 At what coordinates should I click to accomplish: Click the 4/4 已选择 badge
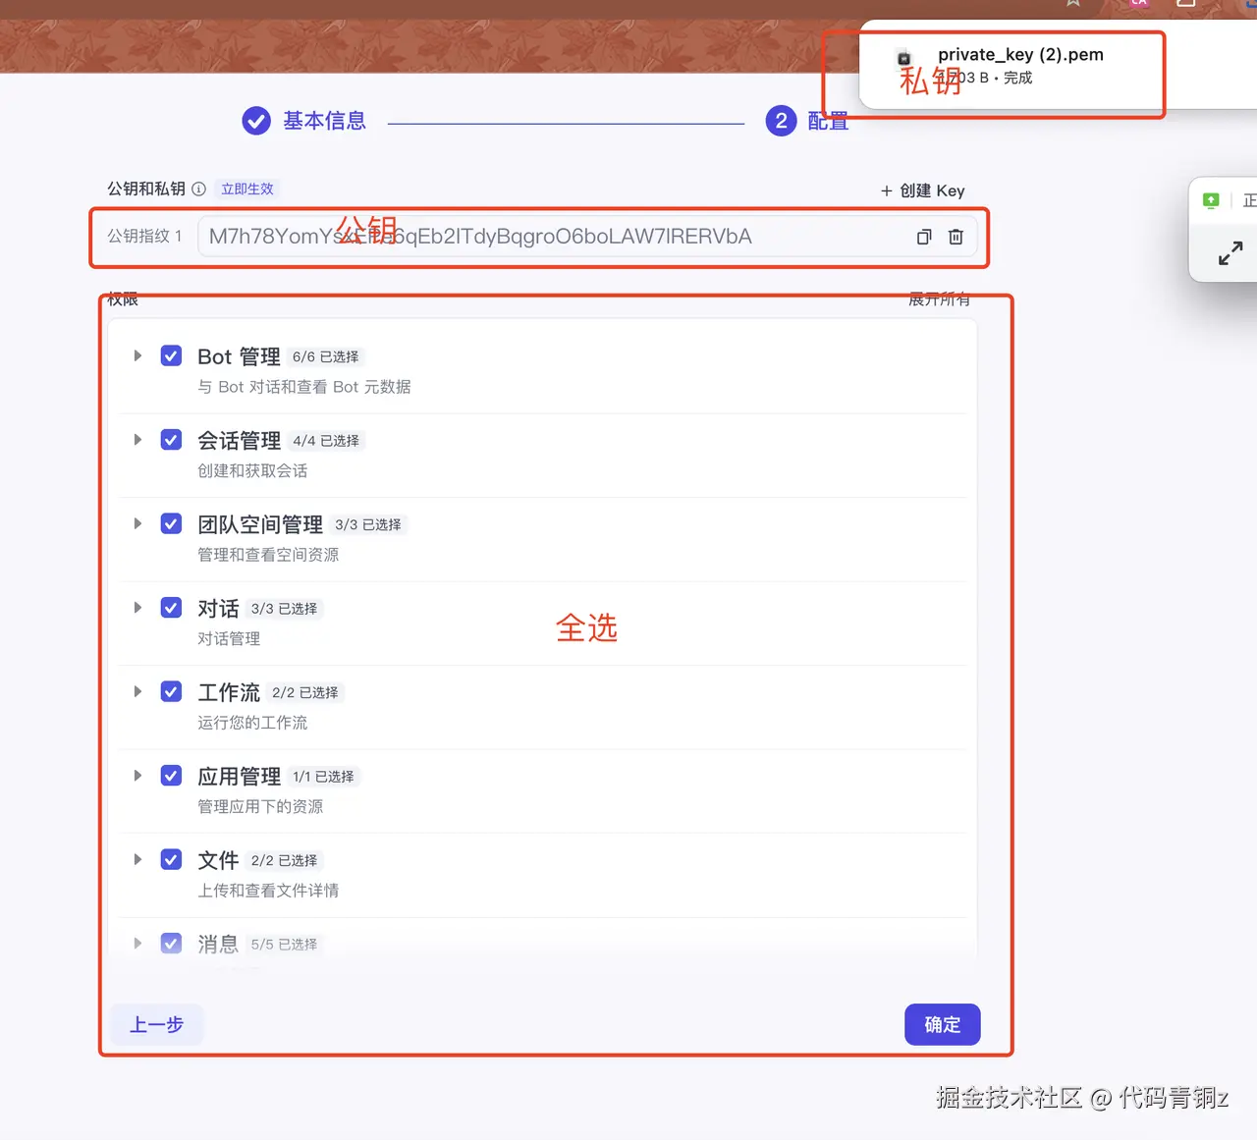coord(325,441)
